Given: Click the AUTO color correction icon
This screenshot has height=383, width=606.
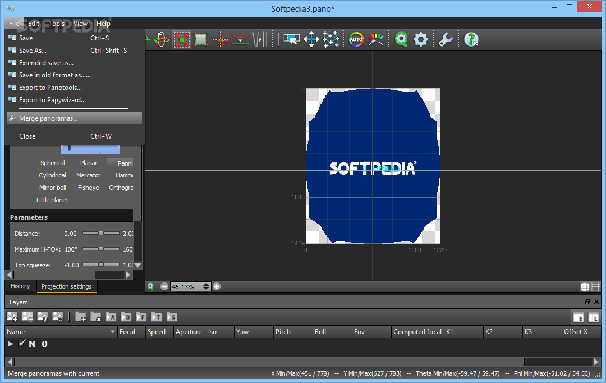Looking at the screenshot, I should point(356,39).
